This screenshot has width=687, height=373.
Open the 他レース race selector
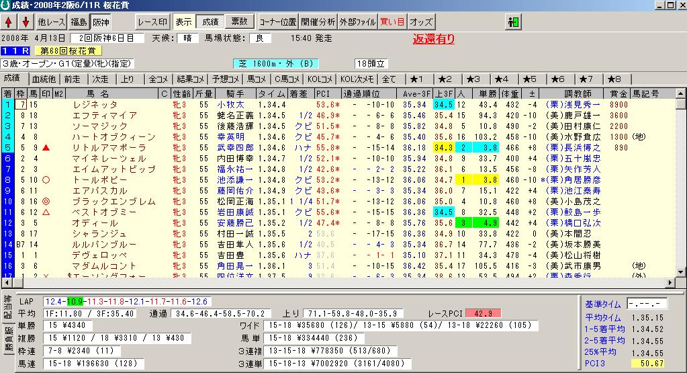tap(52, 22)
